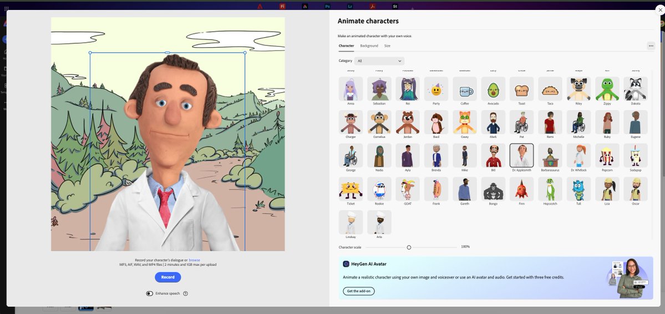Select the Frank hot dog character
Screen dimensions: 665x314
point(436,189)
